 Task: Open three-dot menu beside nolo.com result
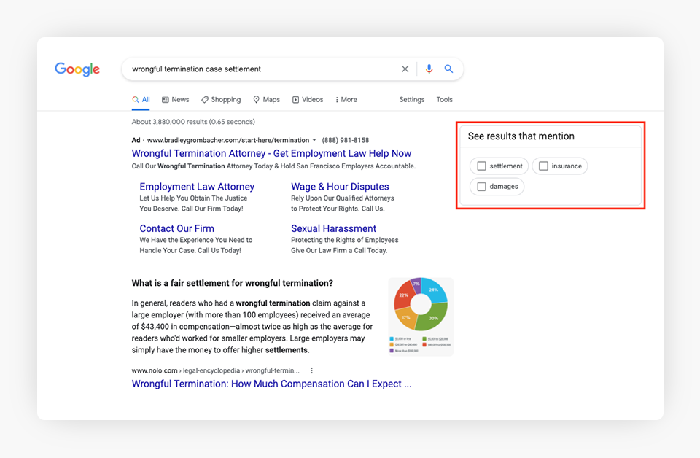[x=312, y=370]
